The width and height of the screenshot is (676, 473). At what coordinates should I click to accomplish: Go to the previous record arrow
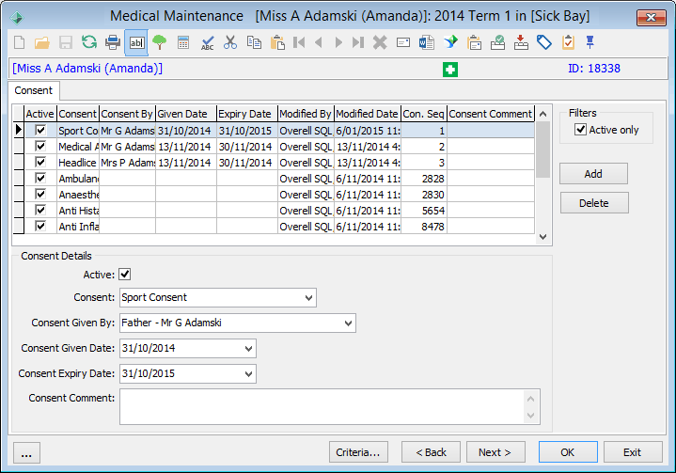click(319, 42)
